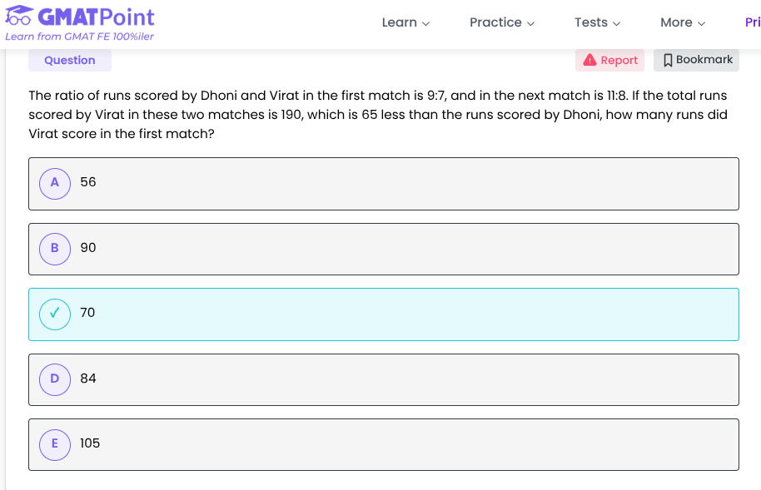The height and width of the screenshot is (490, 761).
Task: Expand the Learn dropdown menu
Action: click(x=405, y=22)
